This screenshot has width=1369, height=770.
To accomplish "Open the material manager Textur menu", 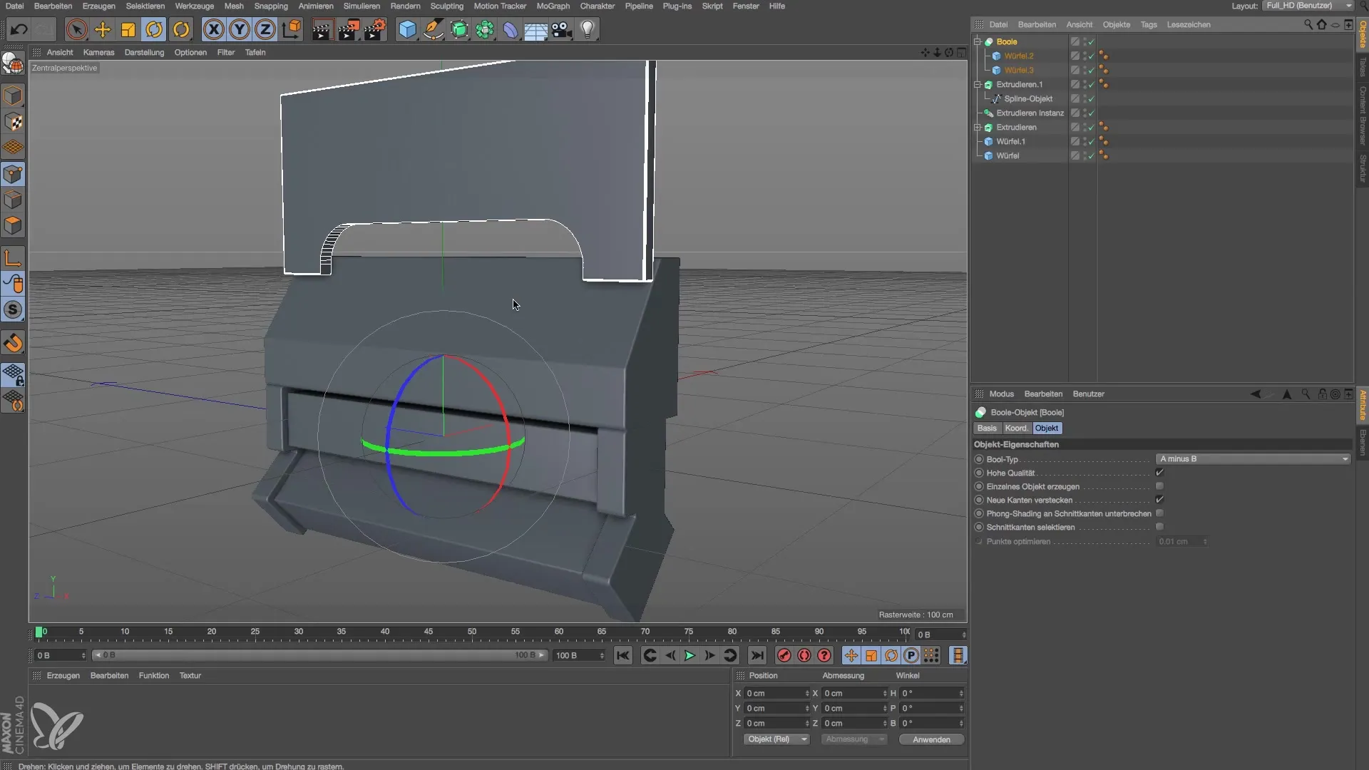I will 190,675.
